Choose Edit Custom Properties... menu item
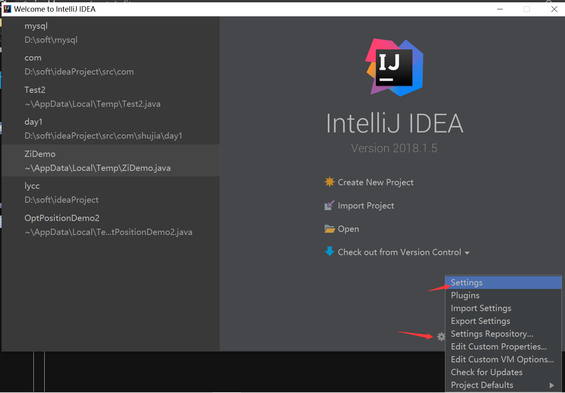 (504, 346)
